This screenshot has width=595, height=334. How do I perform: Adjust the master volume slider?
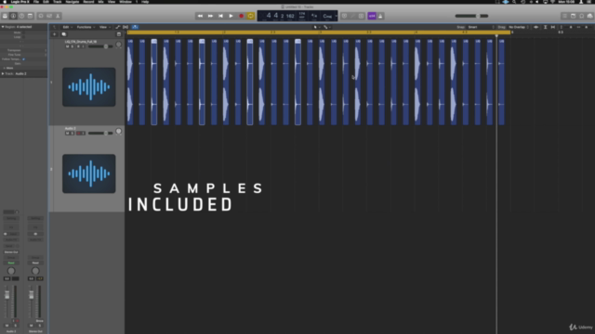(471, 16)
